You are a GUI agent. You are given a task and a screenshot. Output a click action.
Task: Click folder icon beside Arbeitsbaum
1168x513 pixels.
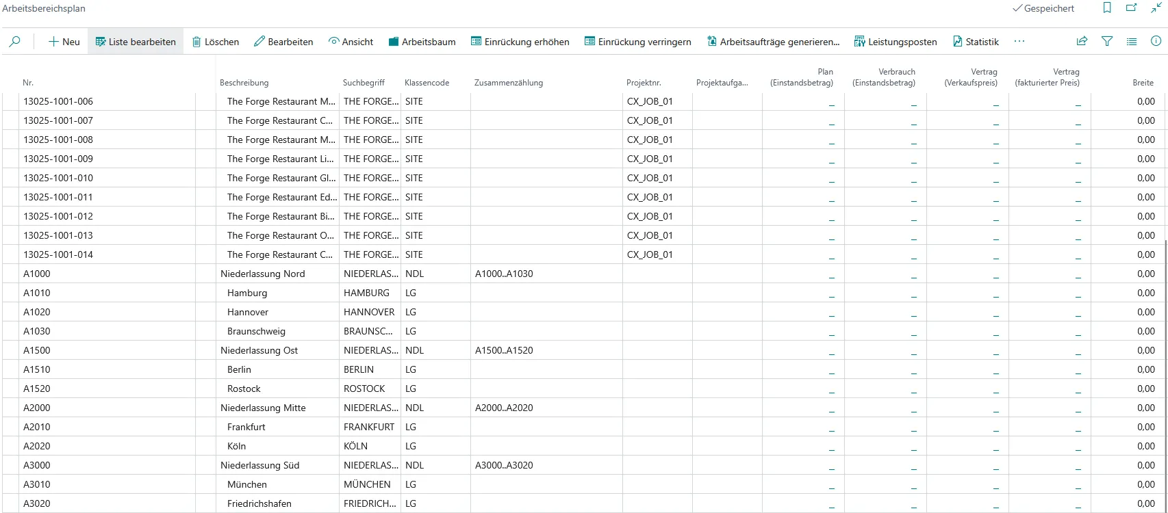click(394, 42)
